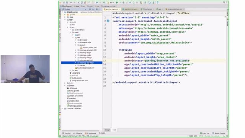Open the Gradle Console tool window
245x138 pixels.
pos(219,133)
